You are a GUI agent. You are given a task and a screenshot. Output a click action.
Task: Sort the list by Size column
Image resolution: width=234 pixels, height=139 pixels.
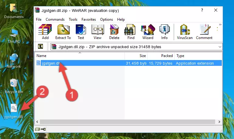click(x=136, y=56)
